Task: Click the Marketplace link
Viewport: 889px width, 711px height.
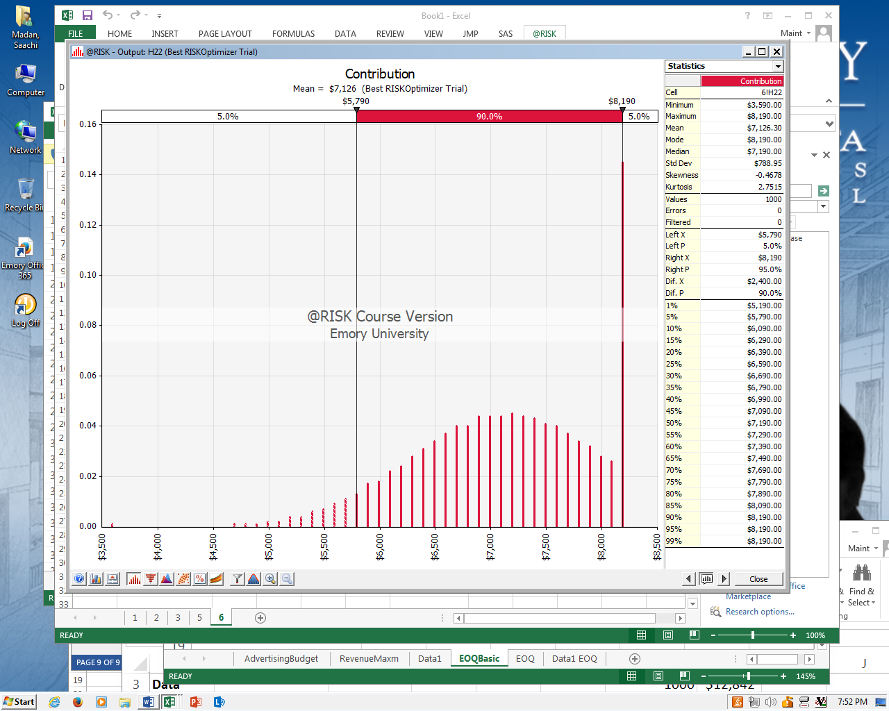Action: click(748, 596)
